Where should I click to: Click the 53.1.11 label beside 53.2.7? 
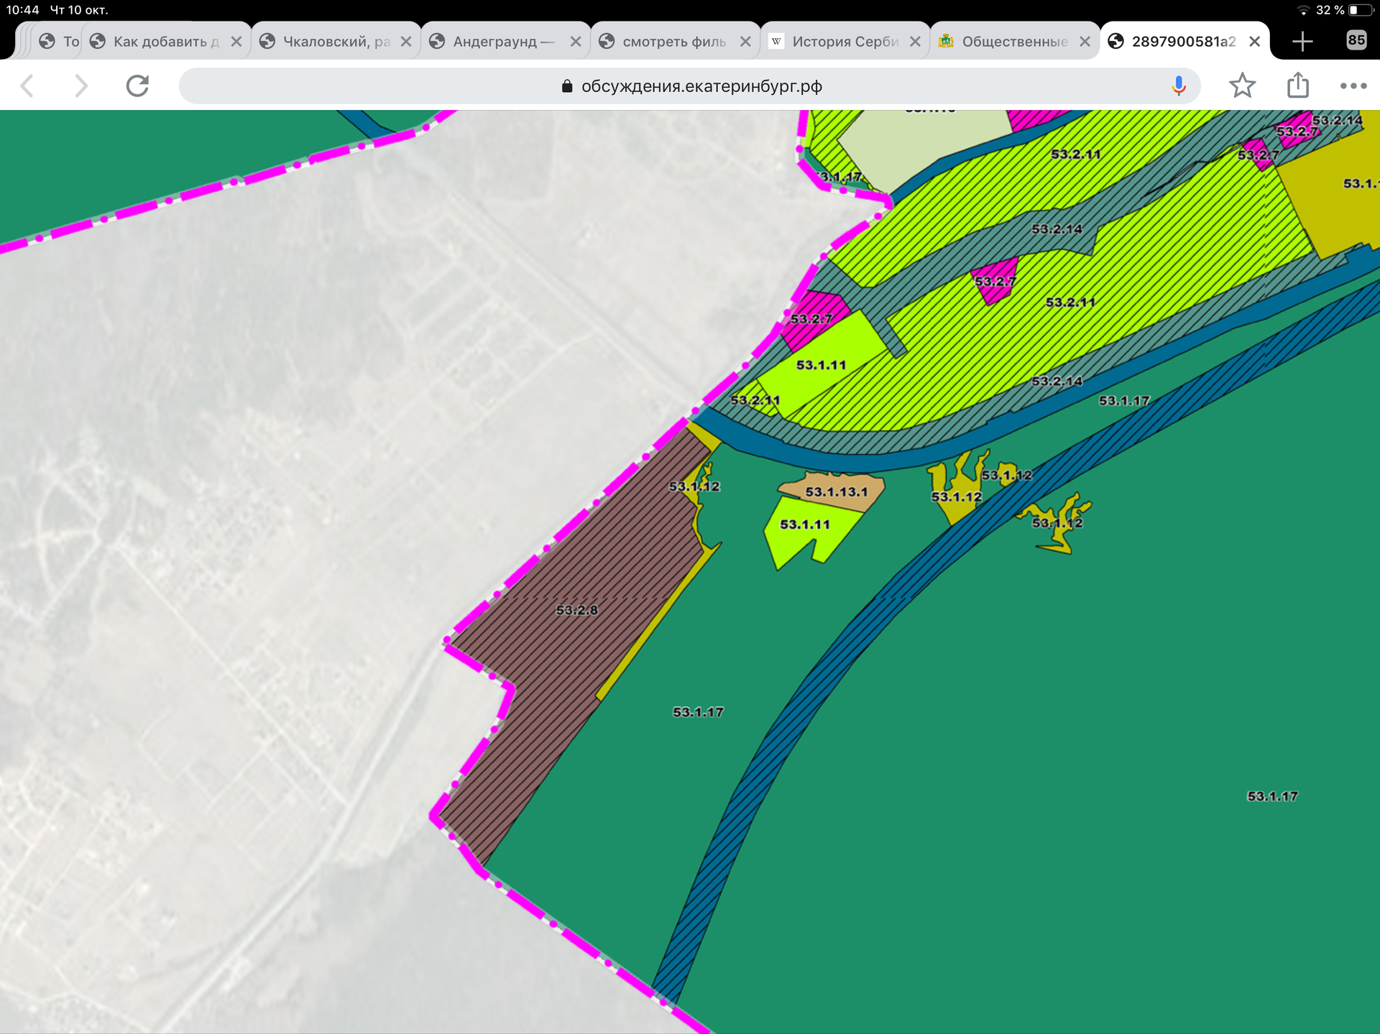pos(821,365)
